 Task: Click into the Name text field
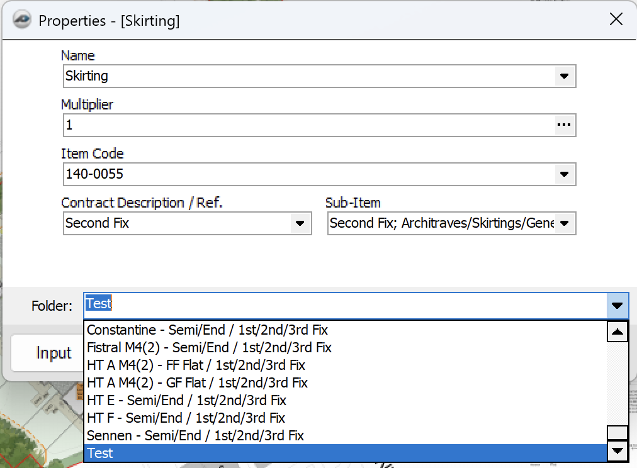pyautogui.click(x=308, y=76)
